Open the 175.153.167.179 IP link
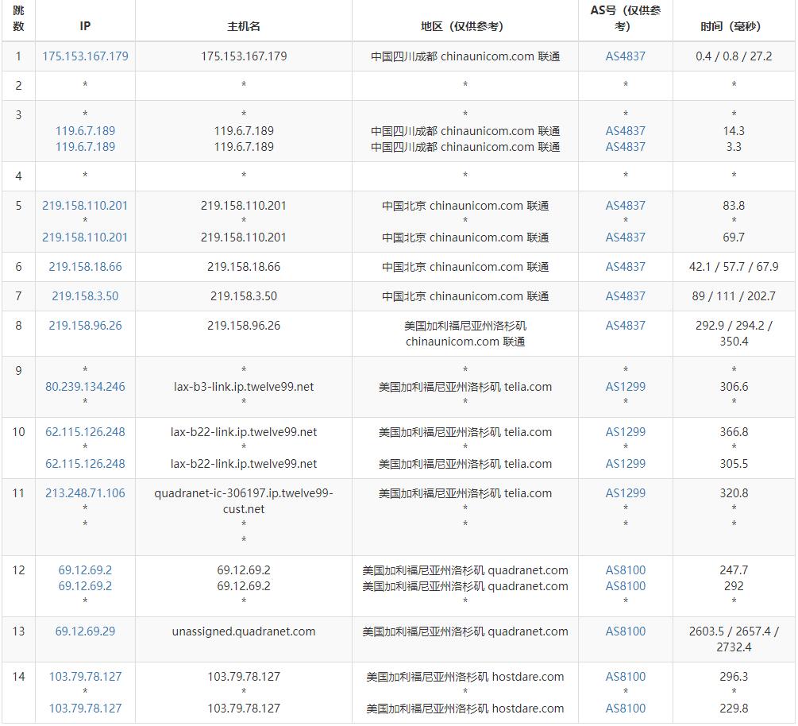798x726 pixels. click(85, 56)
